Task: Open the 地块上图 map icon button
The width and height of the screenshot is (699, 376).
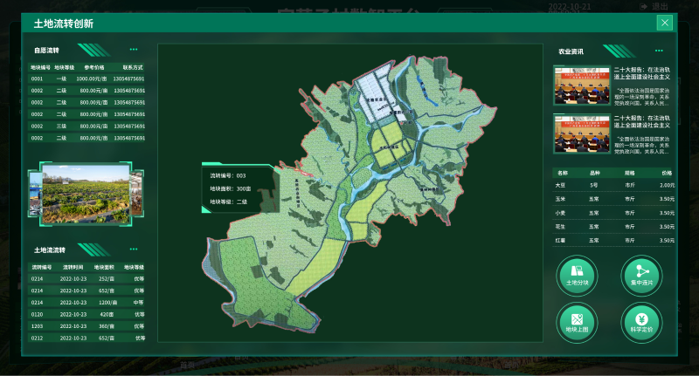Action: pos(578,321)
